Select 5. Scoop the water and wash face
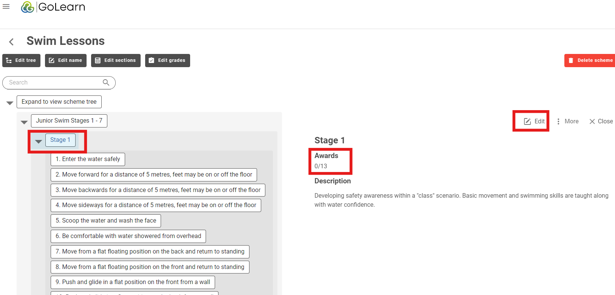 pyautogui.click(x=106, y=221)
